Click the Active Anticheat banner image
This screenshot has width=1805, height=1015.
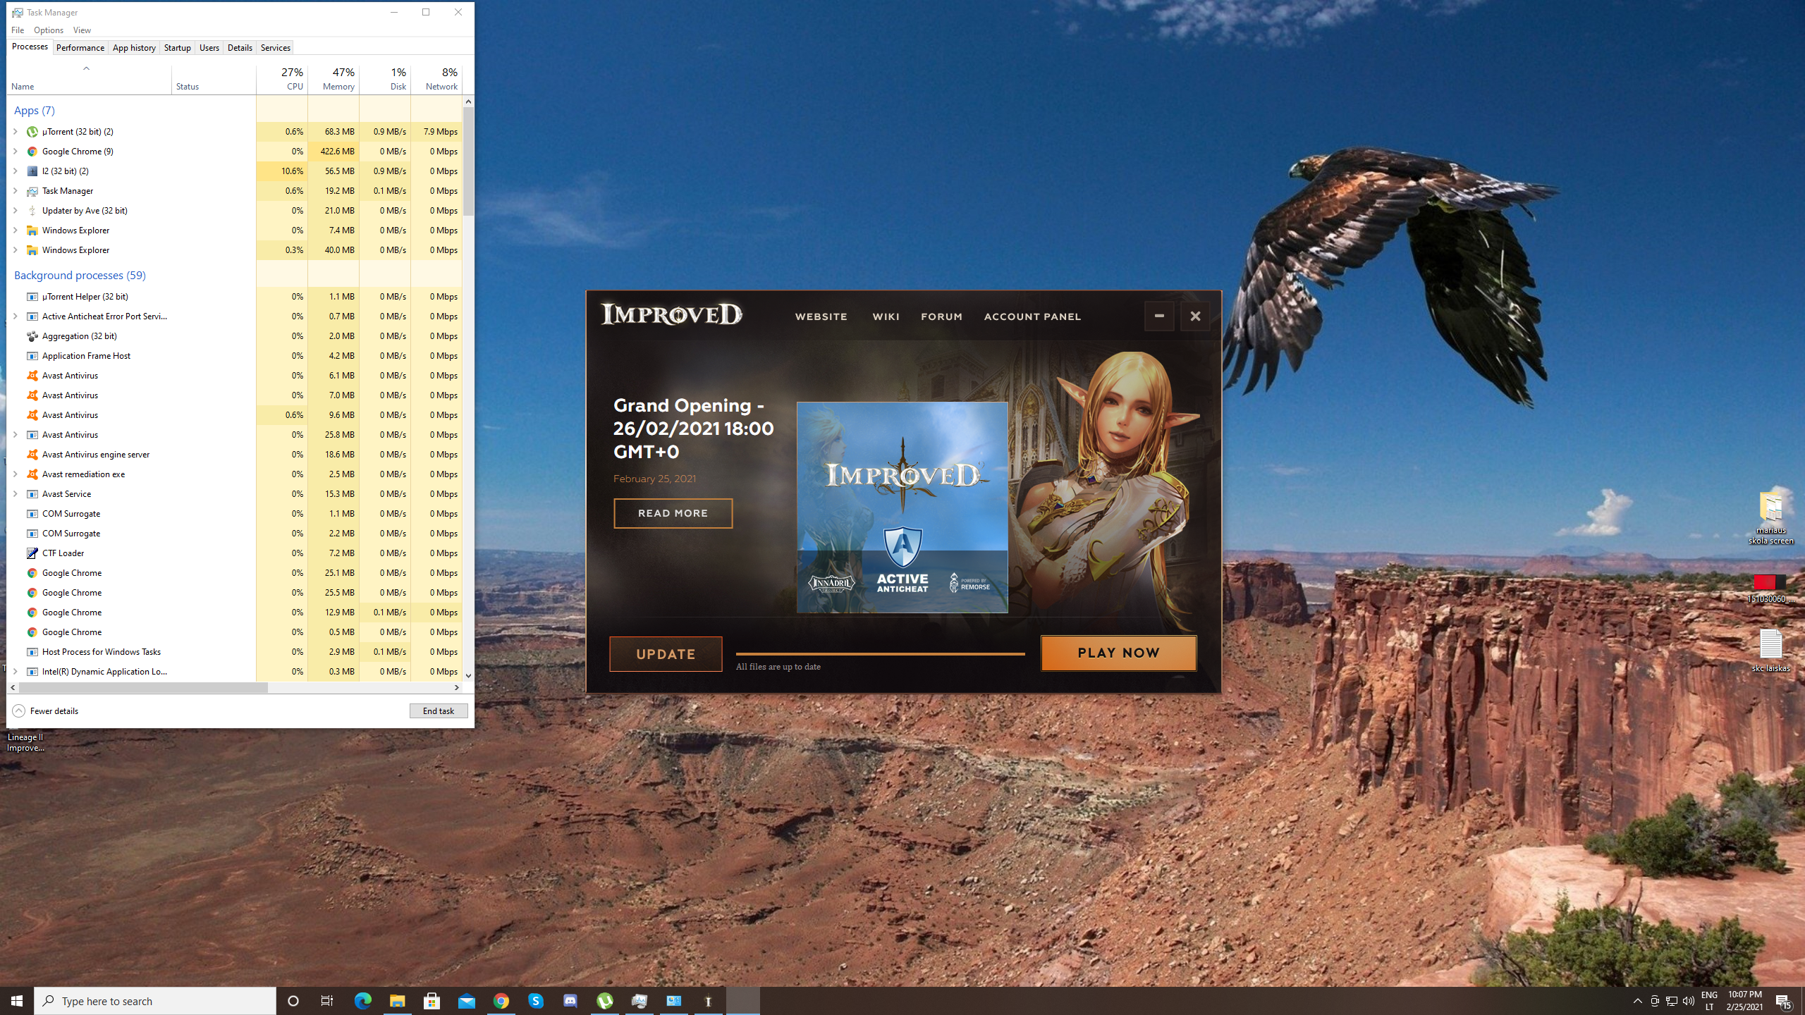(x=902, y=508)
